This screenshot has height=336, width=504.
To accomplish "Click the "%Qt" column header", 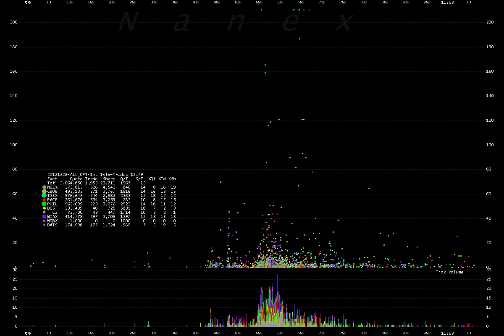I will point(152,178).
